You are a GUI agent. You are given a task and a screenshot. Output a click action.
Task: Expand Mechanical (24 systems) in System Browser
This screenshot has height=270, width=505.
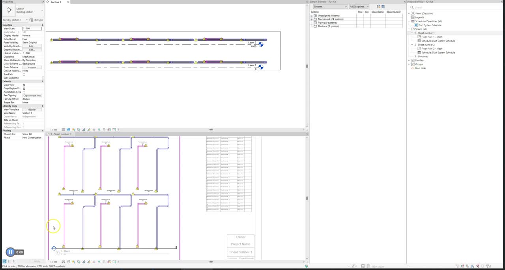point(311,19)
